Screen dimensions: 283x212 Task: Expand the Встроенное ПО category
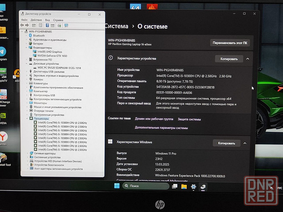tap(26, 60)
